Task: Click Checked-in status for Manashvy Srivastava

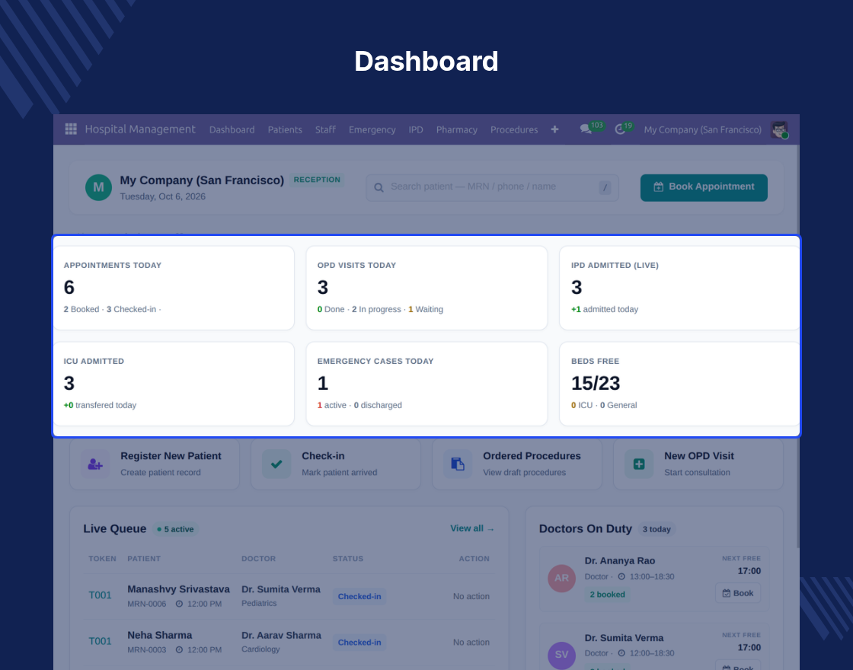Action: click(359, 596)
